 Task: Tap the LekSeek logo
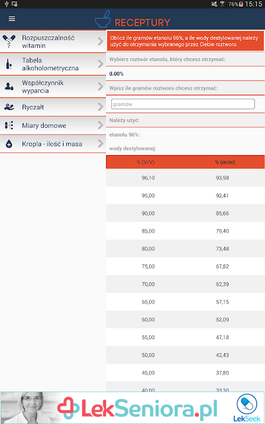[247, 408]
